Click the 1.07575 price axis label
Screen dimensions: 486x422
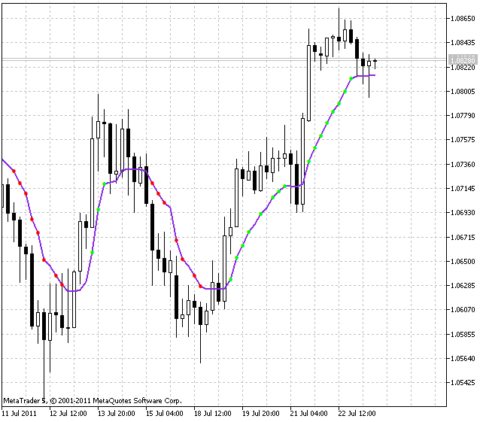463,140
